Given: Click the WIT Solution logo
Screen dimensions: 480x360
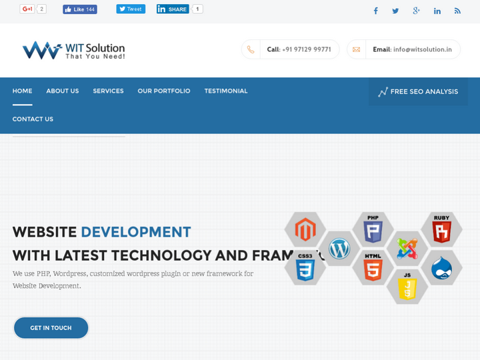Looking at the screenshot, I should [73, 50].
